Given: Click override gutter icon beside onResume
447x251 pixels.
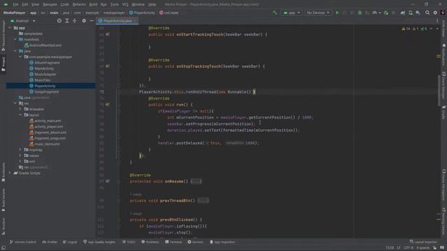Looking at the screenshot, I should pos(108,181).
